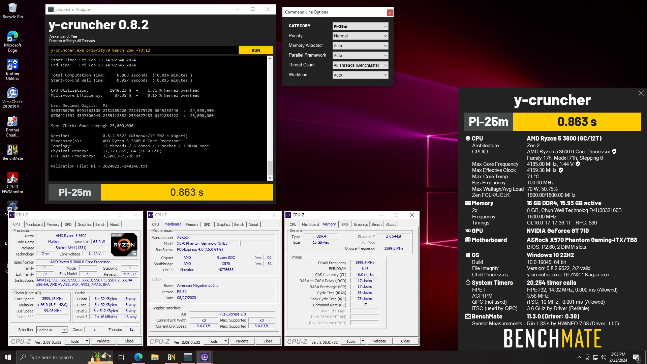Click the Ryzen 5 logo in CPU-Z
The image size is (647, 364).
coord(124,245)
